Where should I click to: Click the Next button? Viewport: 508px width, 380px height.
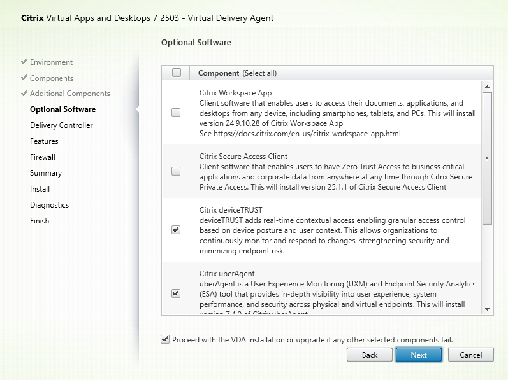(419, 355)
